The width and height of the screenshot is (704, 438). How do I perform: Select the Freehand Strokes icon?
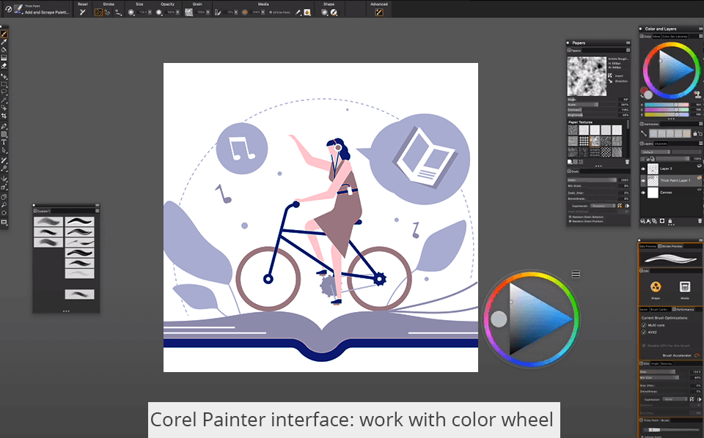pos(98,12)
